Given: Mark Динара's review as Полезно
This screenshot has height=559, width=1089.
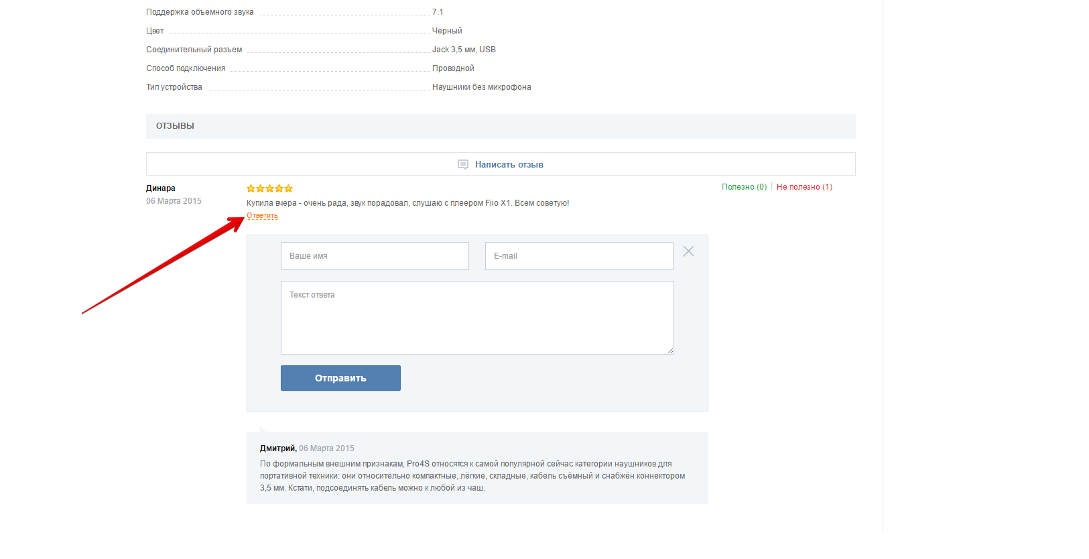Looking at the screenshot, I should [744, 187].
